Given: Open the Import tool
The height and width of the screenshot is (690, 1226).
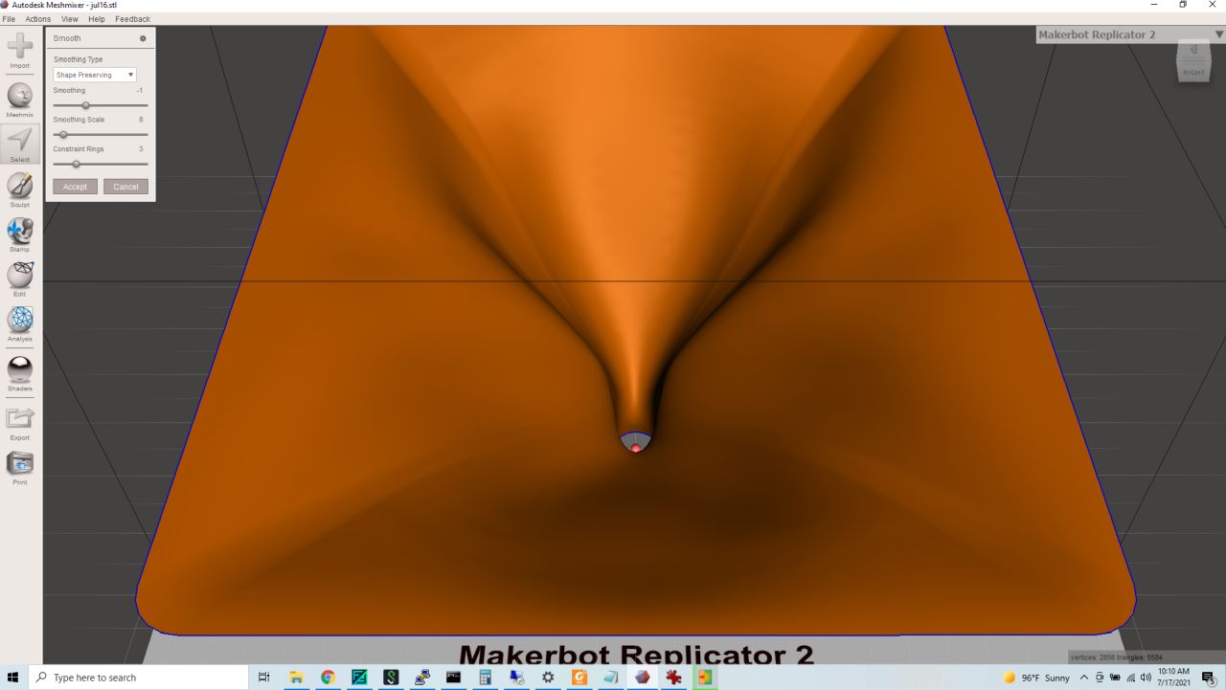Looking at the screenshot, I should coord(20,51).
